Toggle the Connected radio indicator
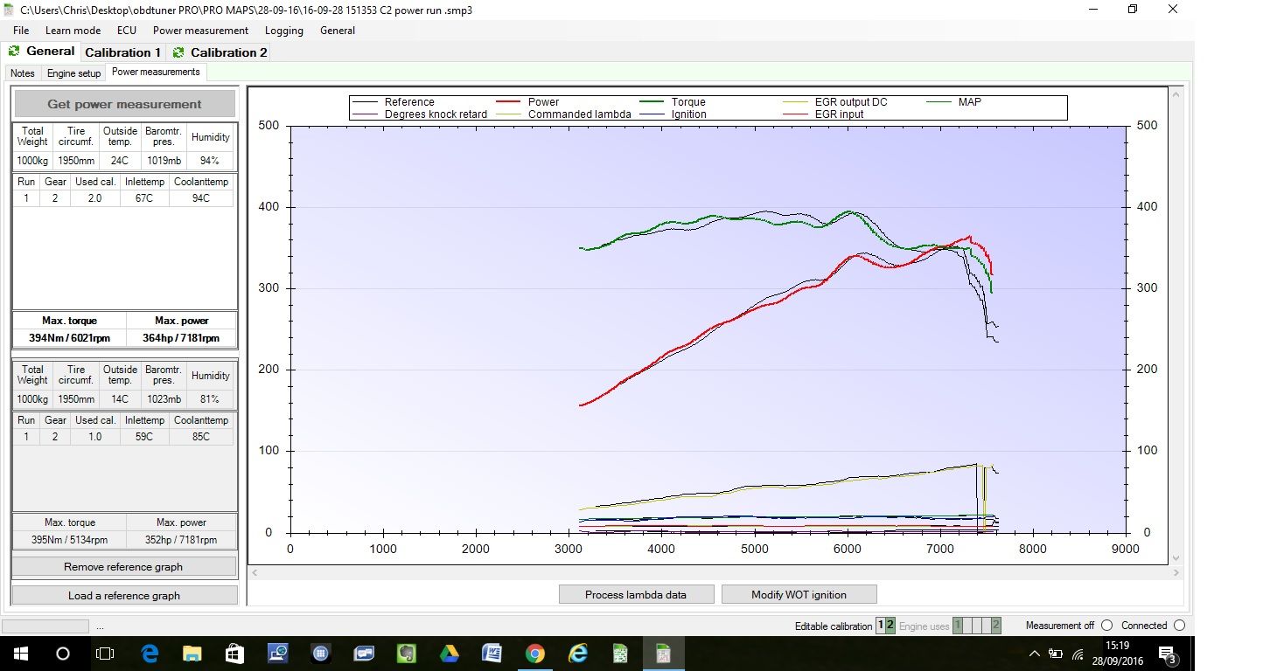Screen dimensions: 1263x671 1179,626
